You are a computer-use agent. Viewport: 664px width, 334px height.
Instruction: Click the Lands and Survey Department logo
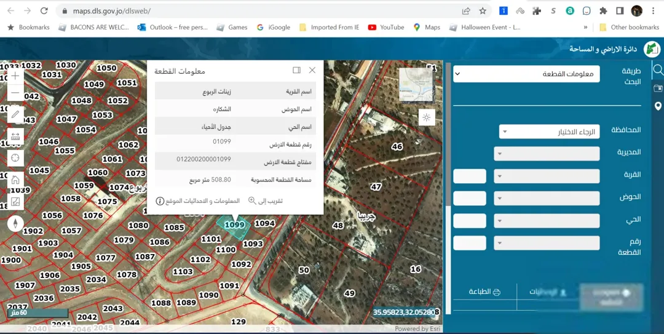pos(651,49)
